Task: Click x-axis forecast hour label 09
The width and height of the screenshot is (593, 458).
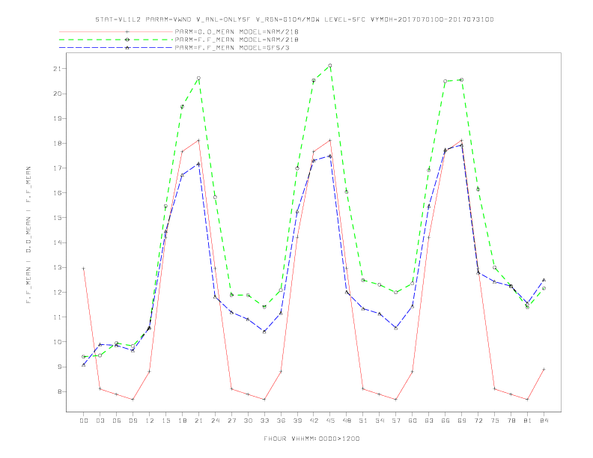Action: (133, 421)
